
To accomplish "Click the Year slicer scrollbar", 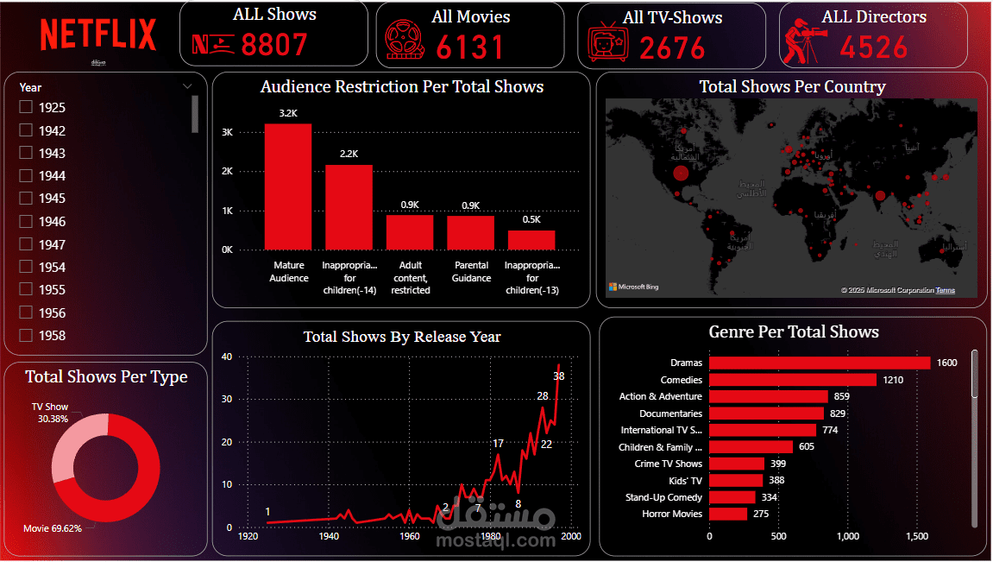I will point(194,114).
